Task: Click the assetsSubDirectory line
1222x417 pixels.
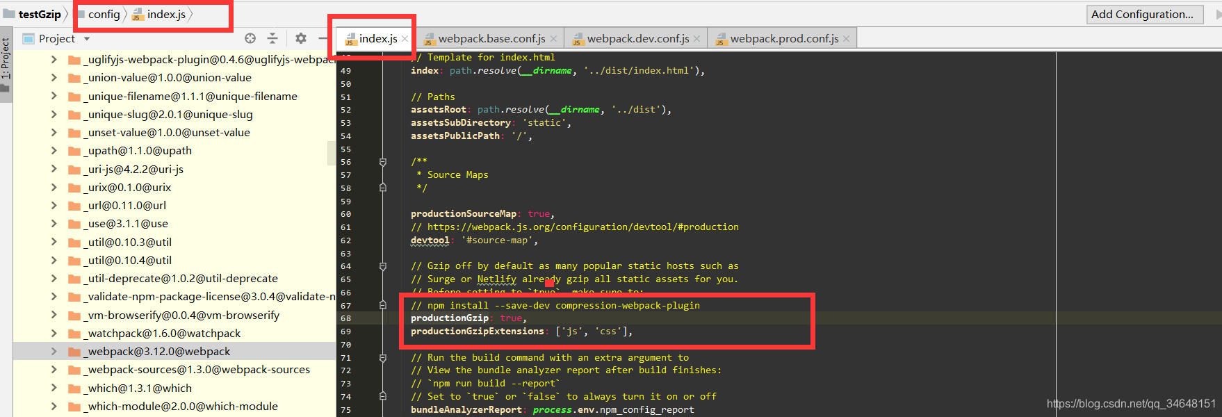Action: [x=491, y=123]
